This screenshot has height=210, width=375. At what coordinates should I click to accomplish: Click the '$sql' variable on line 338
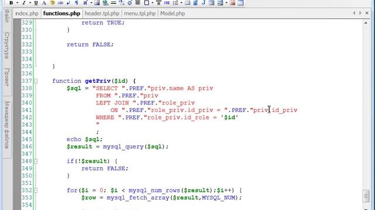click(x=74, y=88)
